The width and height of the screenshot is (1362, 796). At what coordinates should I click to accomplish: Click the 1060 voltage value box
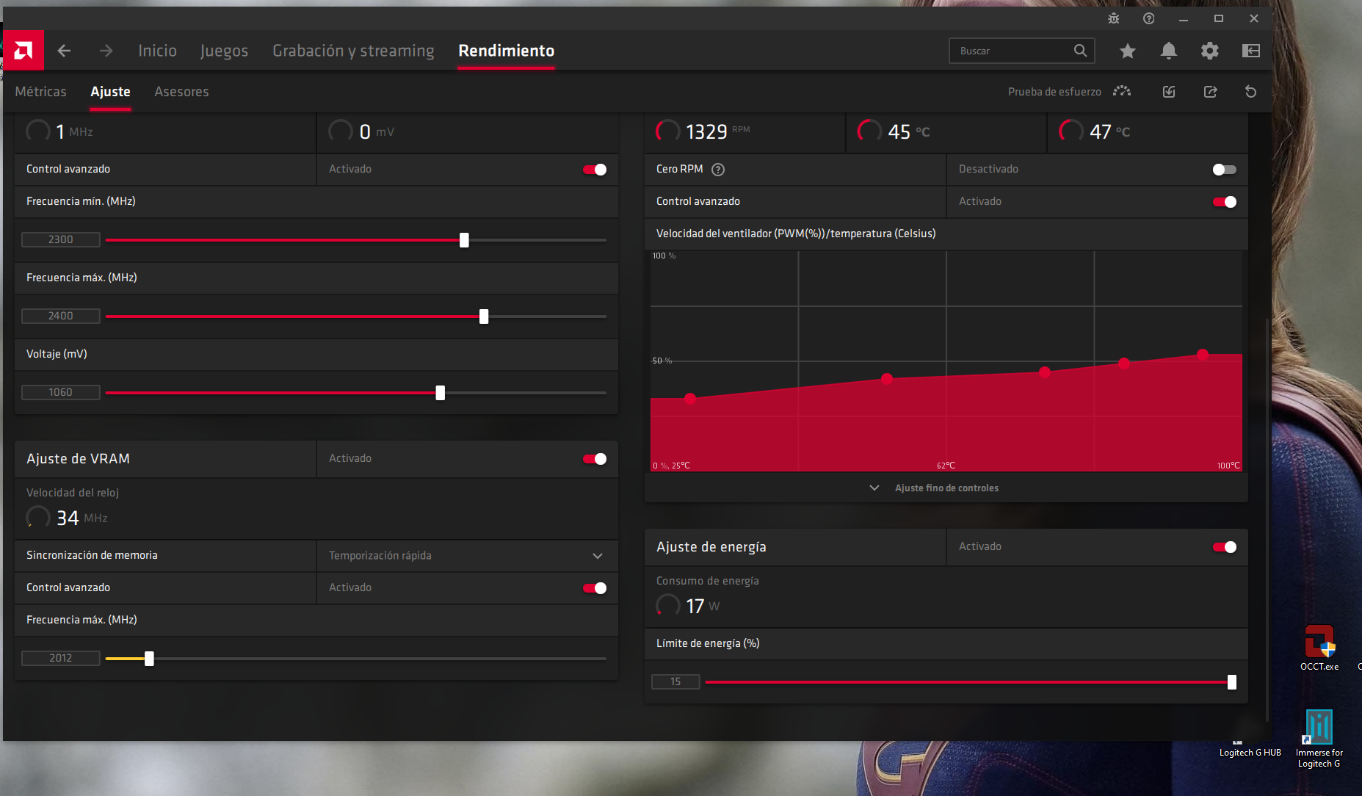(60, 392)
